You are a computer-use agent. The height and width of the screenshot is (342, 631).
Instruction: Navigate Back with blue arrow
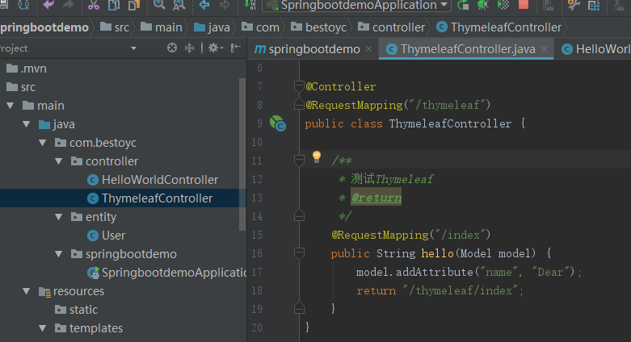pyautogui.click(x=204, y=4)
